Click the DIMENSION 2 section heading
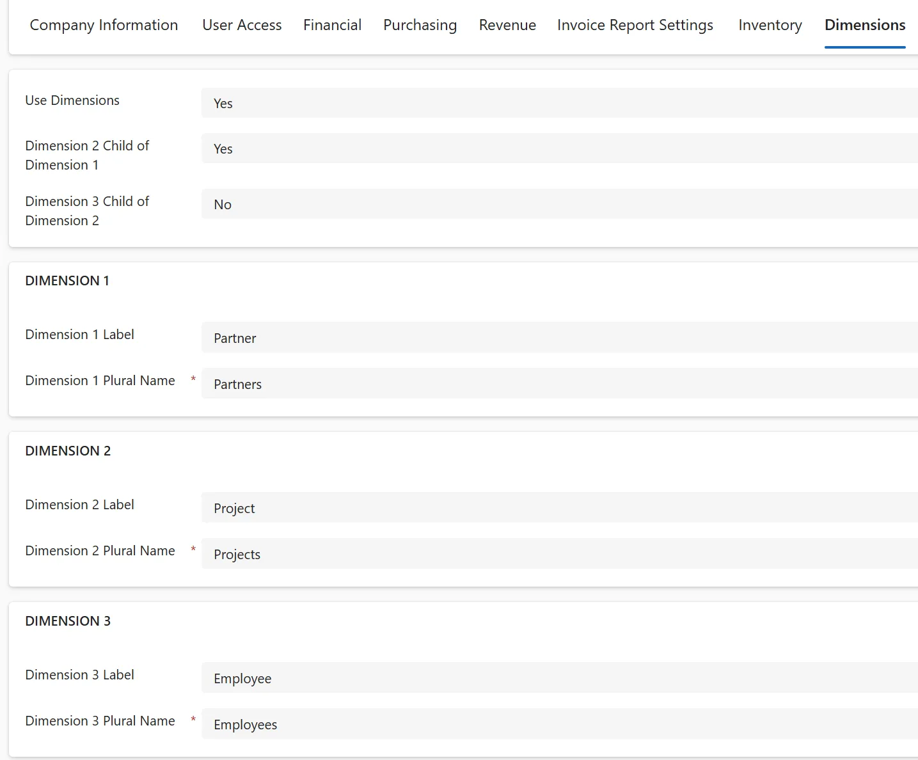Screen dimensions: 918x760 pos(68,451)
